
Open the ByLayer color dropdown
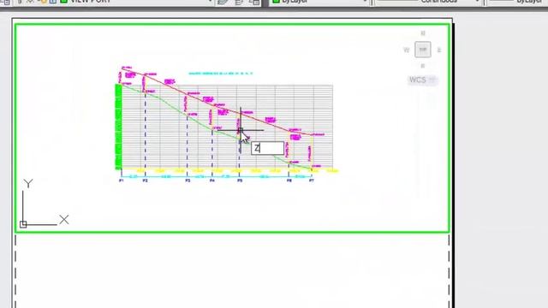pos(319,2)
